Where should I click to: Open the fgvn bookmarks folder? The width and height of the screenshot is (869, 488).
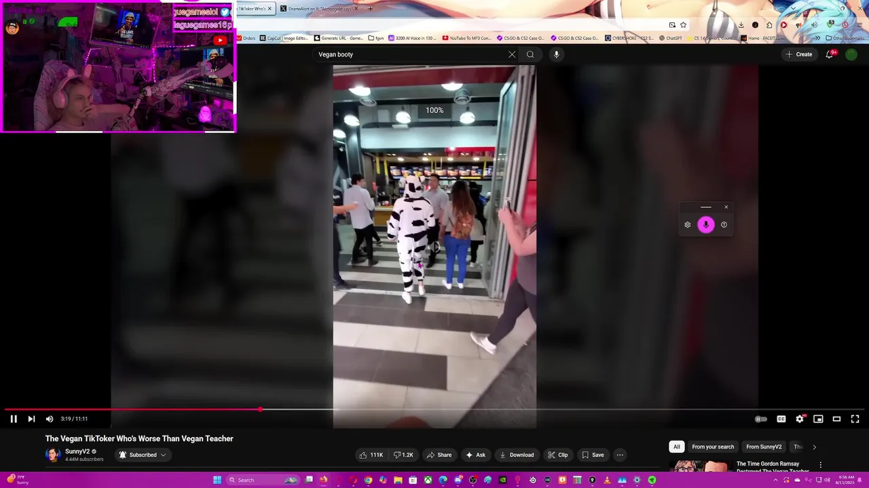pos(376,38)
